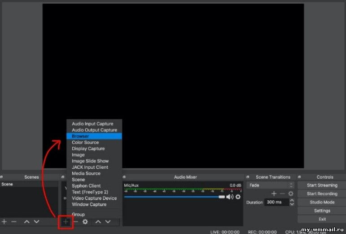Adjust Mic/Aux volume slider handle
This screenshot has width=346, height=234.
pyautogui.click(x=222, y=197)
